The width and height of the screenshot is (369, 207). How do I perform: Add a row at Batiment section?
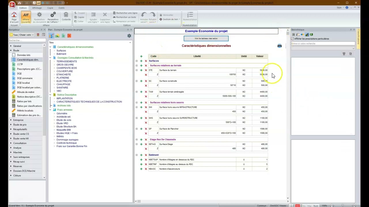[x=141, y=155]
